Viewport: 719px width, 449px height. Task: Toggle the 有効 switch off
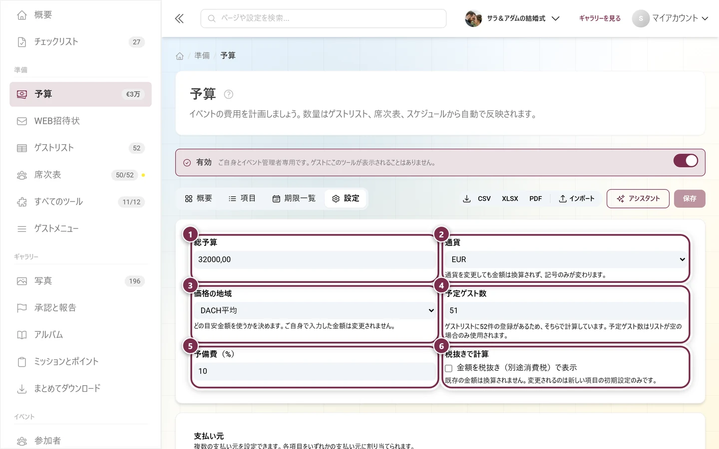coord(686,161)
